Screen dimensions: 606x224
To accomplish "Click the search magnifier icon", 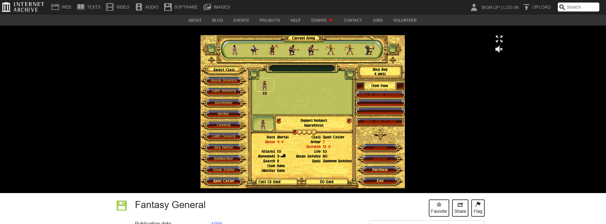I will coord(562,7).
